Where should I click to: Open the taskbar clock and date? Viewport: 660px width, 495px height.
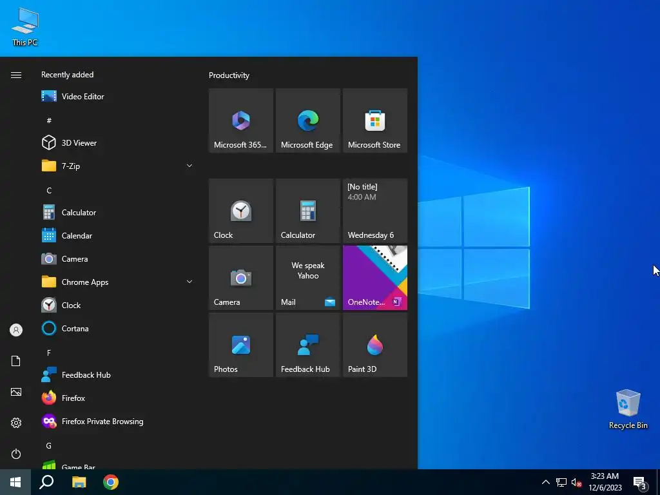tap(605, 482)
